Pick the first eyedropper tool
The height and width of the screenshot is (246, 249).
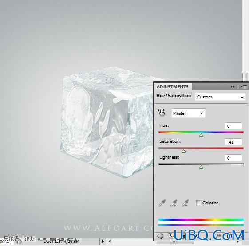[x=162, y=203]
